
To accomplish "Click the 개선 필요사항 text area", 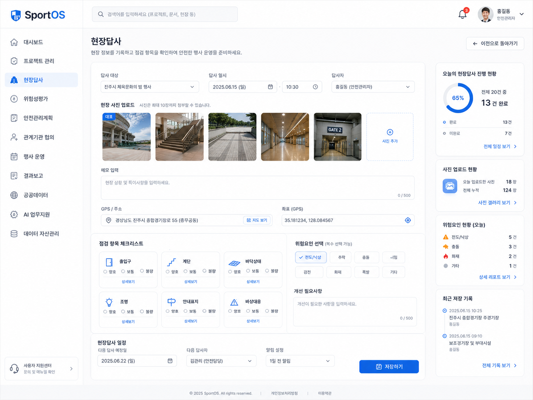I will coord(355,312).
